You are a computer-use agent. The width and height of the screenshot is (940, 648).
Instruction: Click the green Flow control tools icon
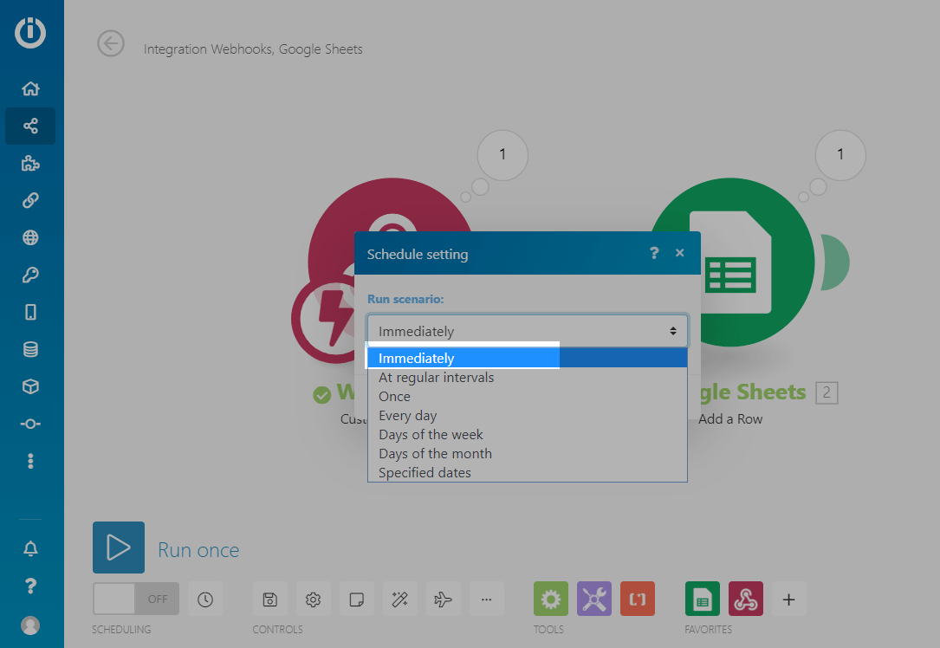tap(551, 599)
